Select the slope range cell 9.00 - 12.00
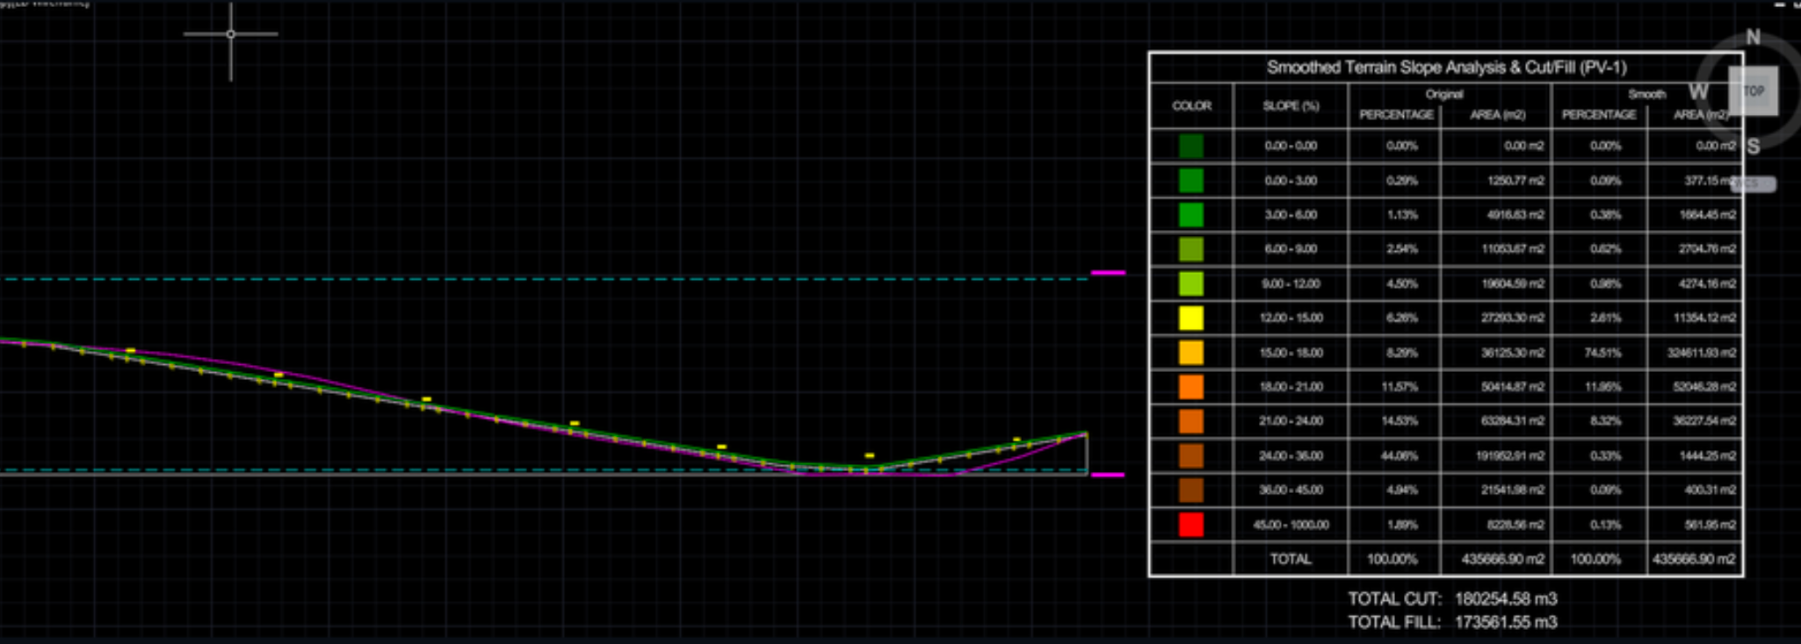This screenshot has height=644, width=1801. tap(1291, 284)
